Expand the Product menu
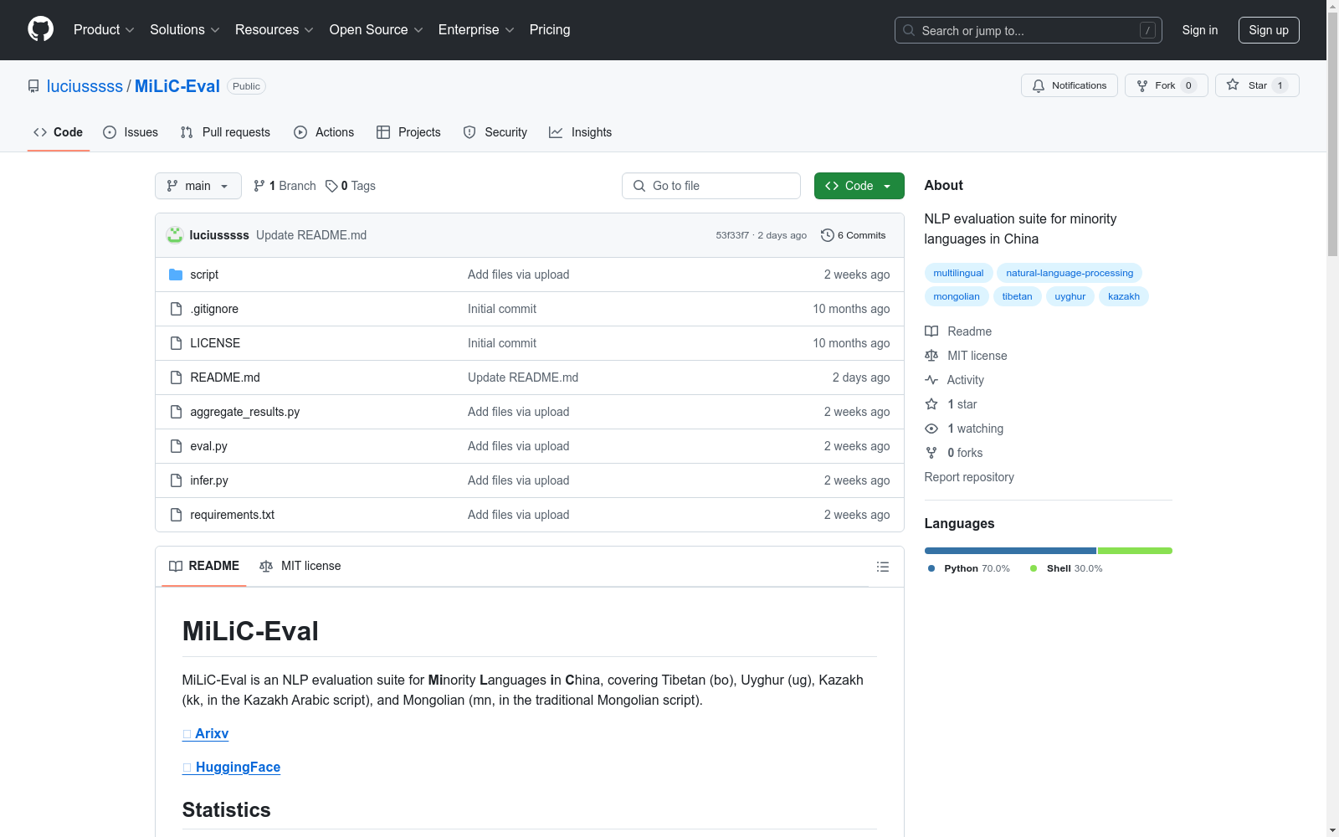Screen dimensions: 1339x837 (104, 30)
